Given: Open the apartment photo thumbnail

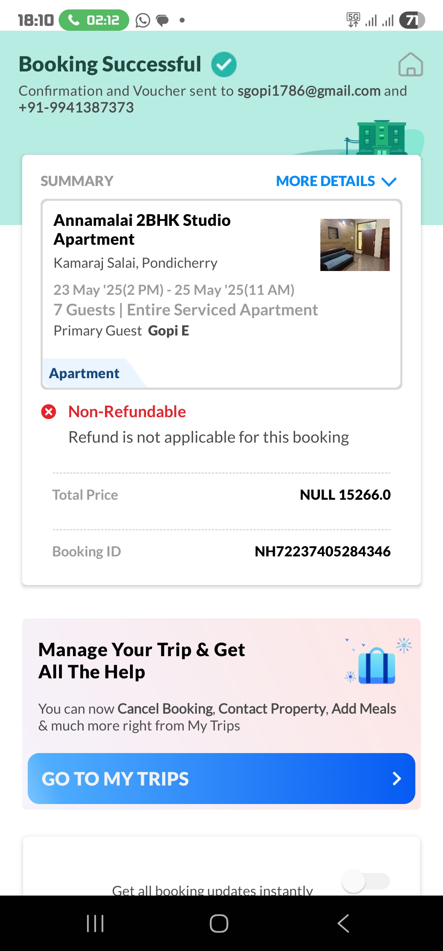Looking at the screenshot, I should tap(355, 245).
